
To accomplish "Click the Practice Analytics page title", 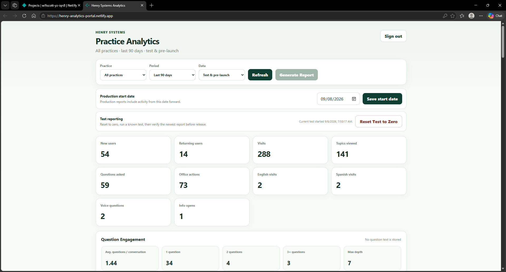I will pos(128,41).
